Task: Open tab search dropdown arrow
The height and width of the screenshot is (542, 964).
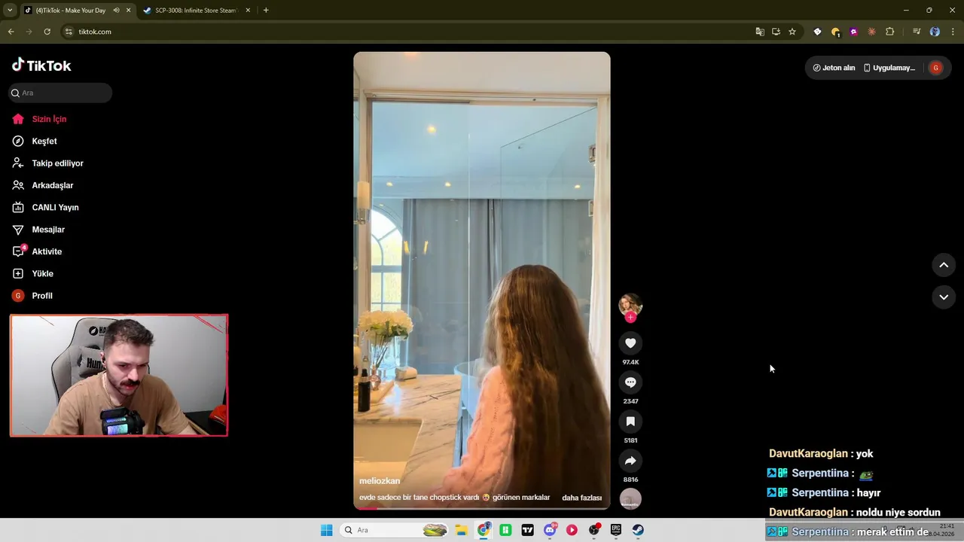Action: point(10,11)
